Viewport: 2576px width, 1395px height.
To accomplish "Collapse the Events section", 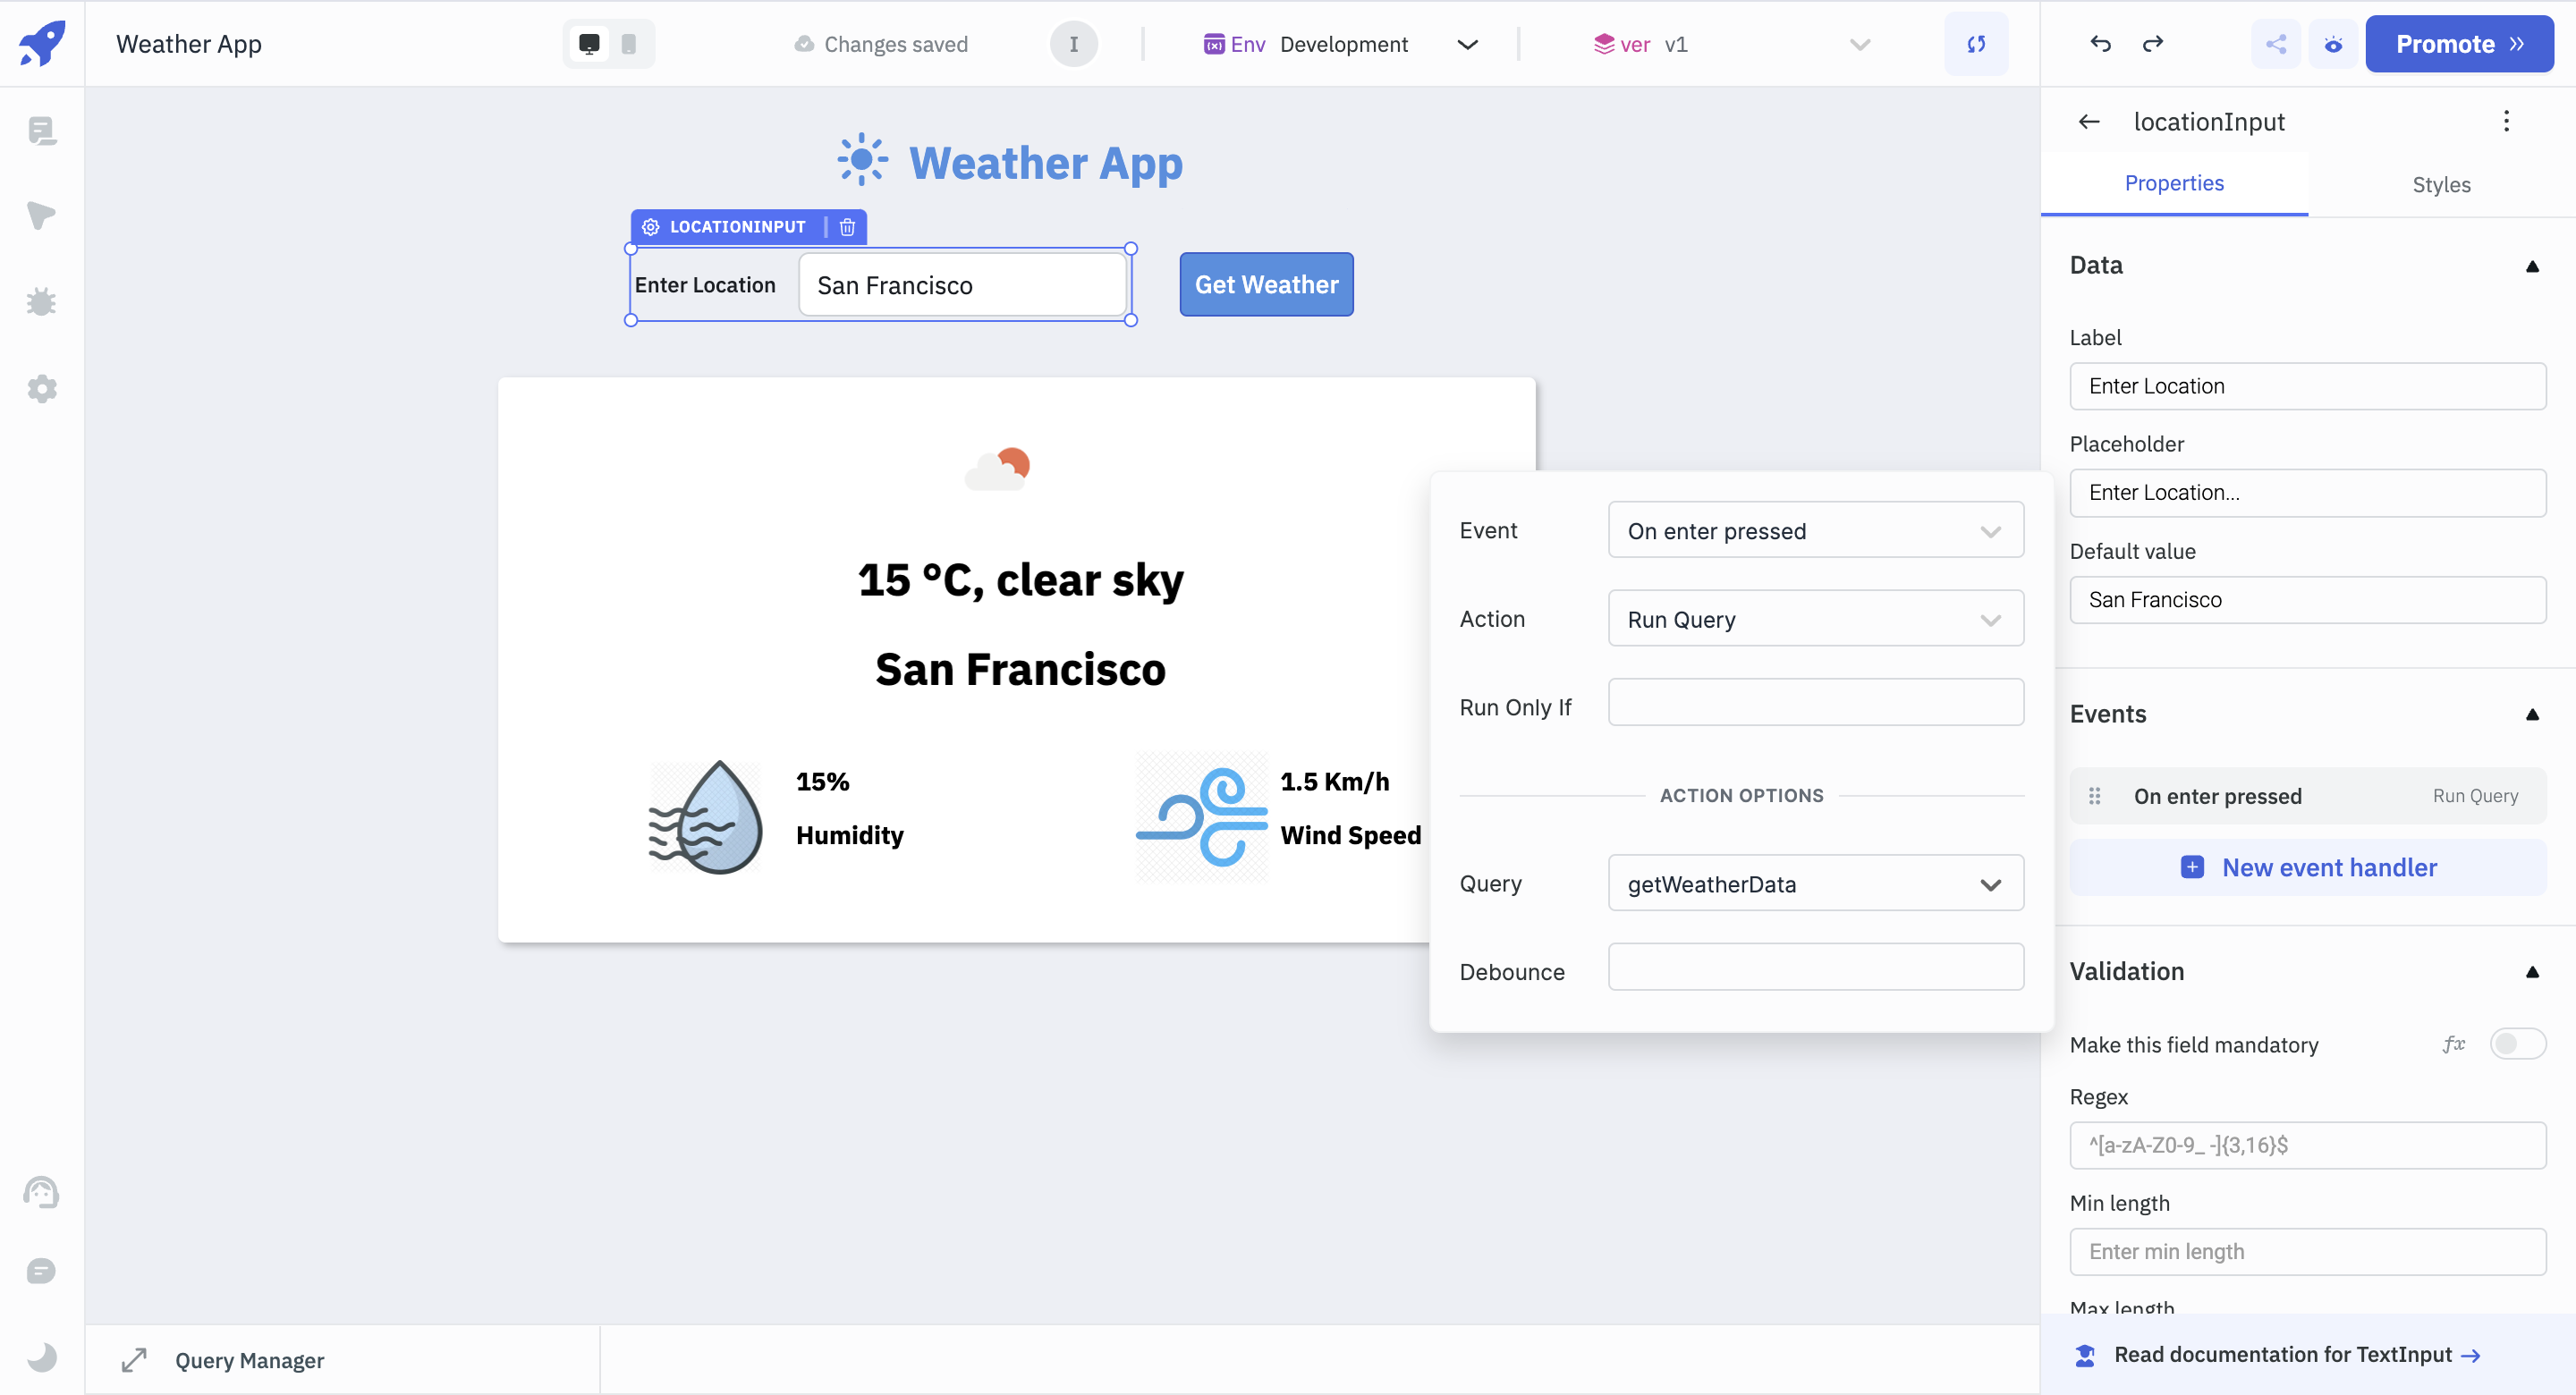I will click(2532, 714).
